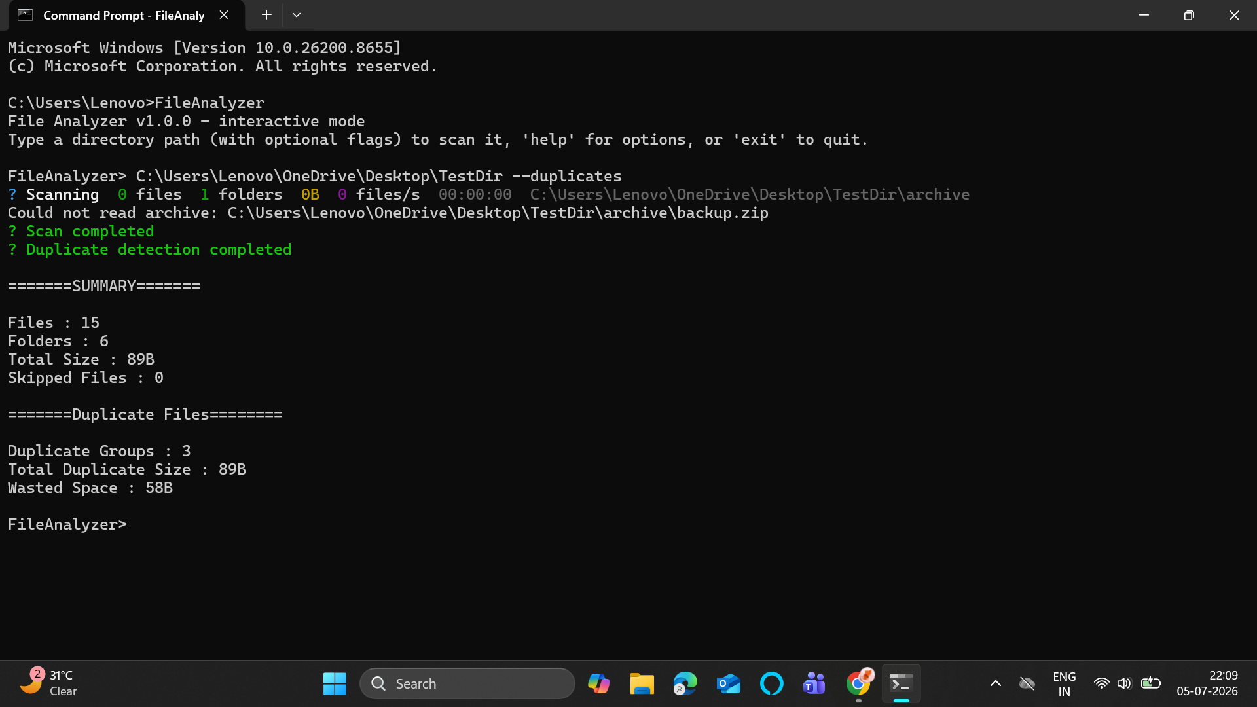
Task: Click 'Duplicate Groups : 3' line
Action: tap(100, 451)
